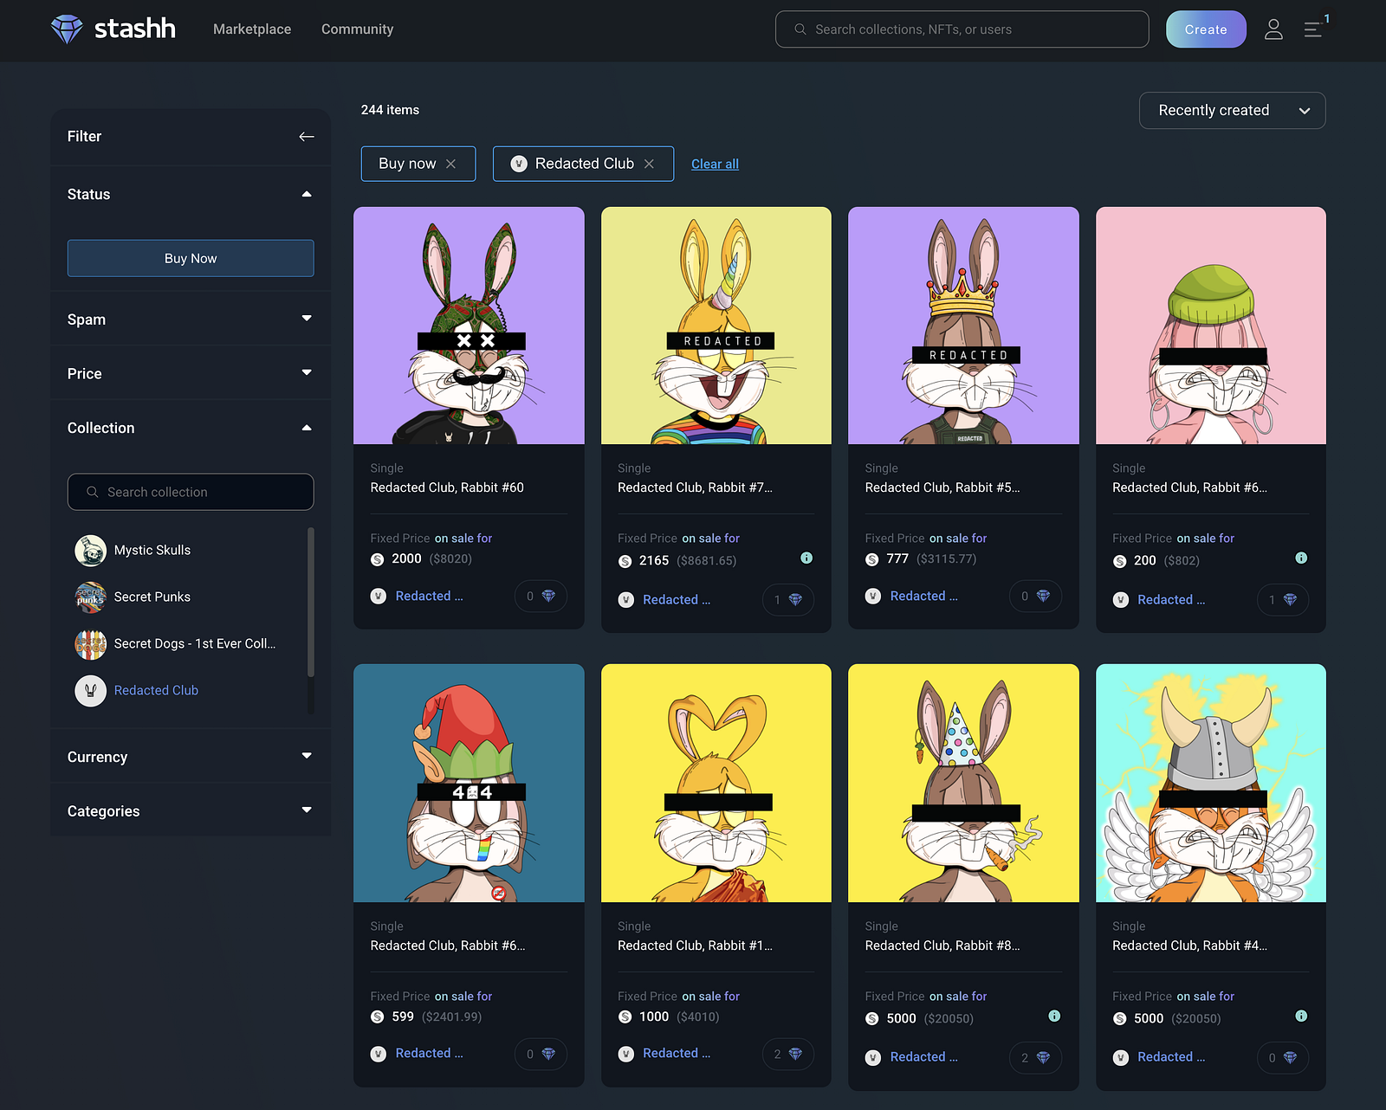Like the NFT priced at 599
The height and width of the screenshot is (1110, 1386).
click(541, 1054)
